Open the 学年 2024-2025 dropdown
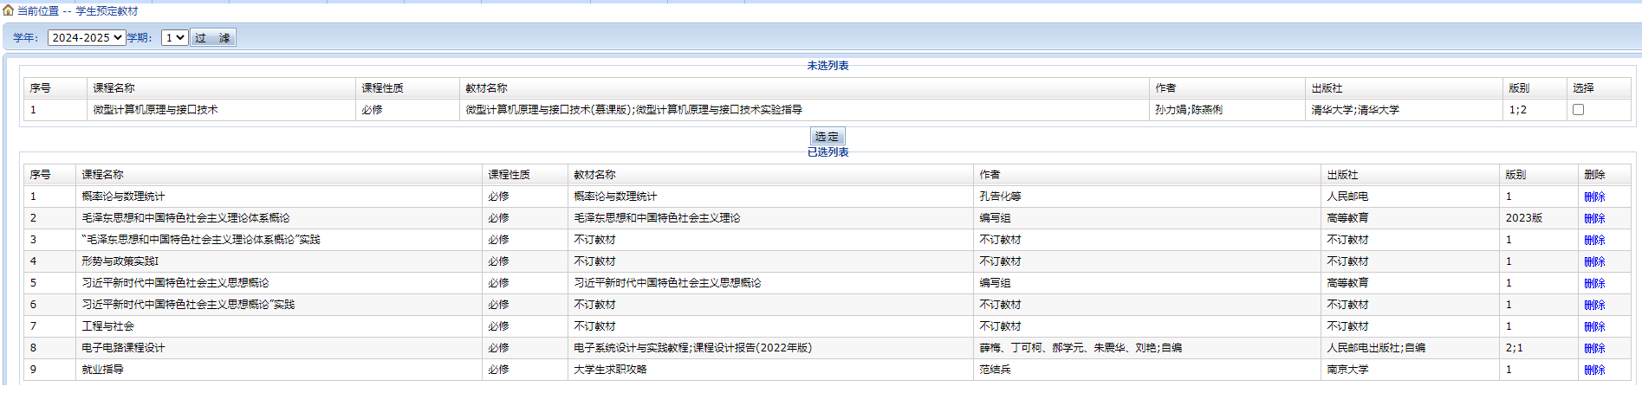This screenshot has width=1642, height=393. [x=87, y=37]
